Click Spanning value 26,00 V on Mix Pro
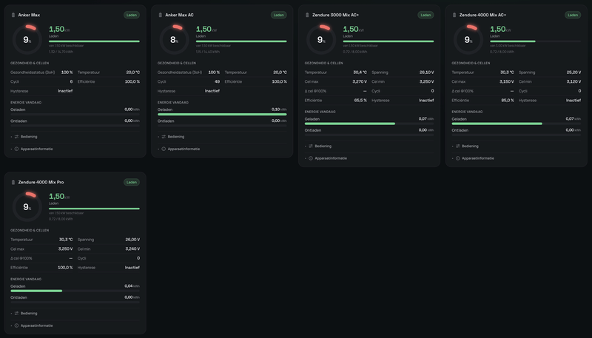The height and width of the screenshot is (338, 592). 132,240
